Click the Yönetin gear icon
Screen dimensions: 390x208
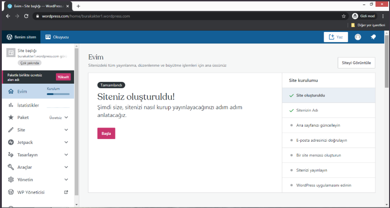[x=11, y=180]
